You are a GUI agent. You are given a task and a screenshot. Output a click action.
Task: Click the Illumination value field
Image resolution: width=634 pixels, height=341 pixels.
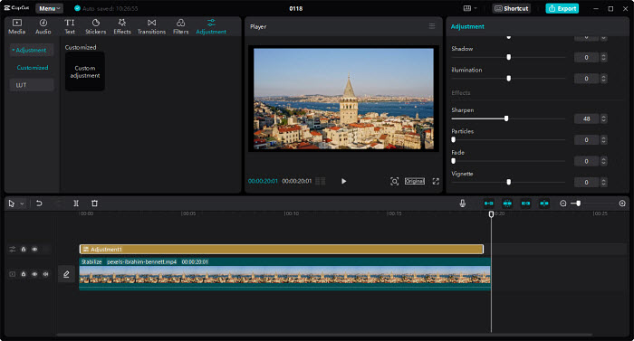coord(586,79)
